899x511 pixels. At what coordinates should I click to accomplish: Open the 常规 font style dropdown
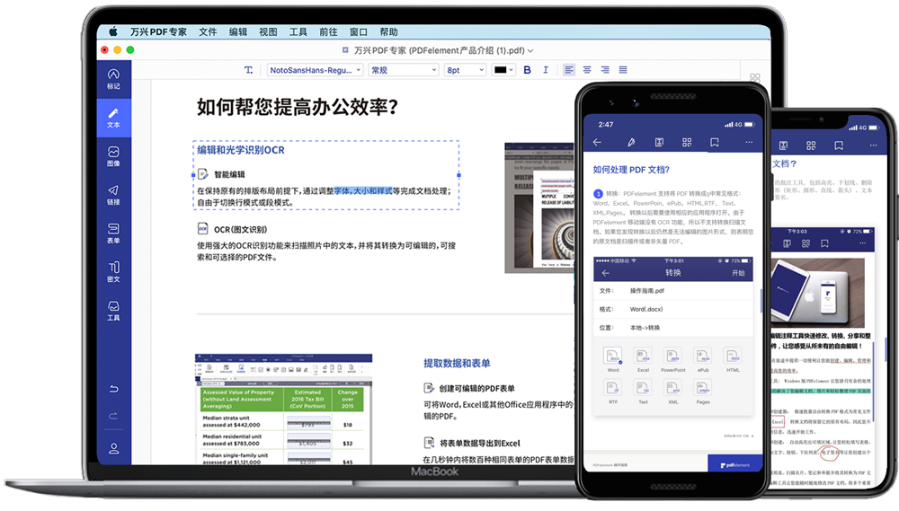click(x=403, y=70)
